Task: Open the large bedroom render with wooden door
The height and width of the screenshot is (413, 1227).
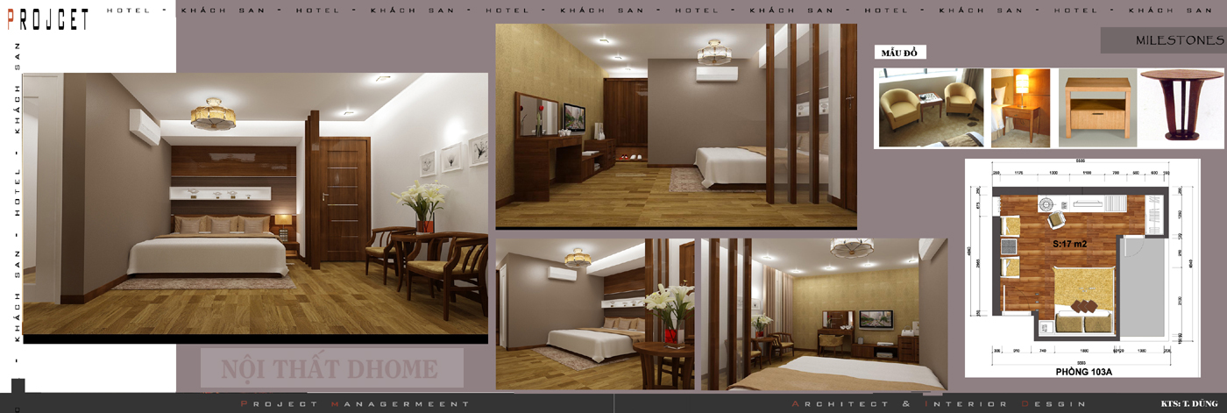Action: click(x=255, y=206)
